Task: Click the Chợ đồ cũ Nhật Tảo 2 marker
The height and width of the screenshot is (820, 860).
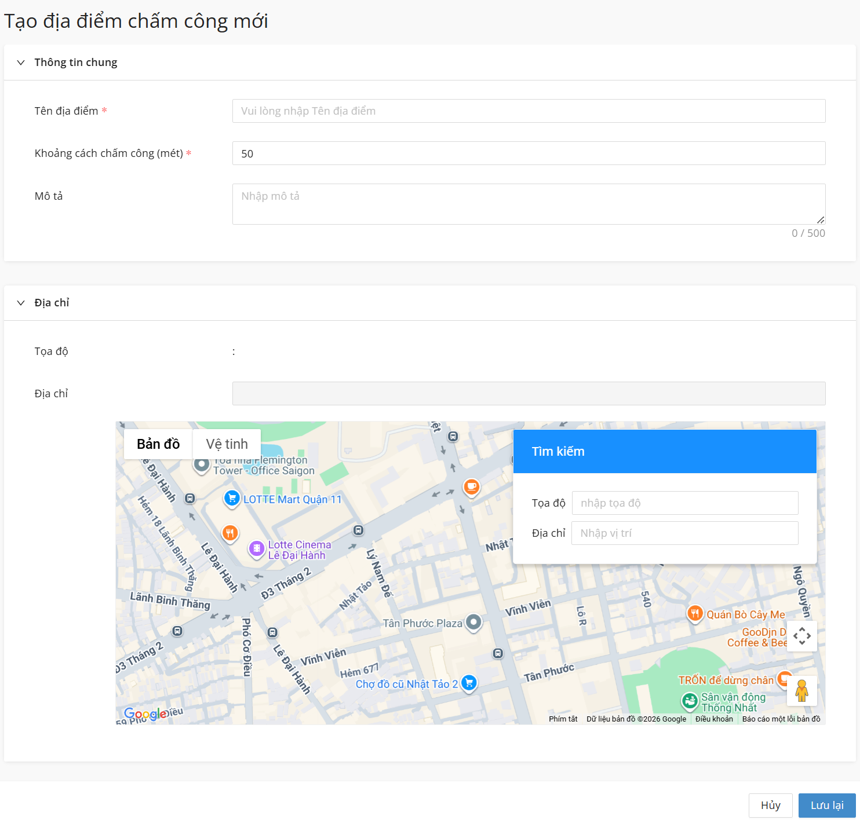Action: click(469, 683)
